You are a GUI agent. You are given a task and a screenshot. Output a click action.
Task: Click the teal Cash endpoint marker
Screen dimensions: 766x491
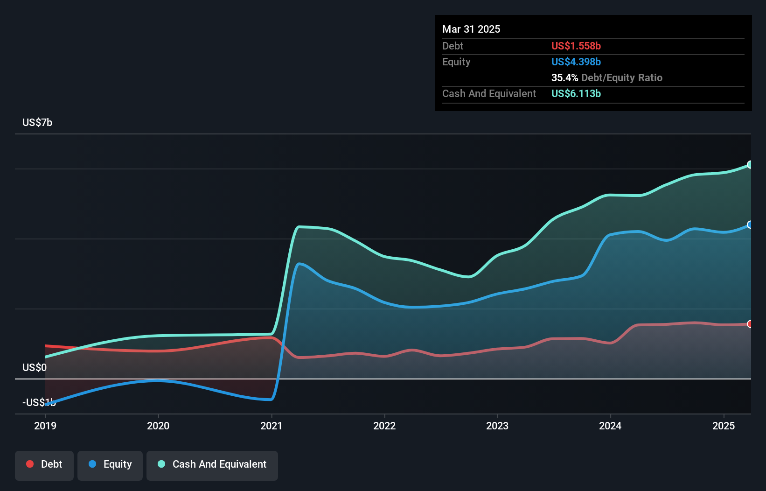click(x=750, y=164)
